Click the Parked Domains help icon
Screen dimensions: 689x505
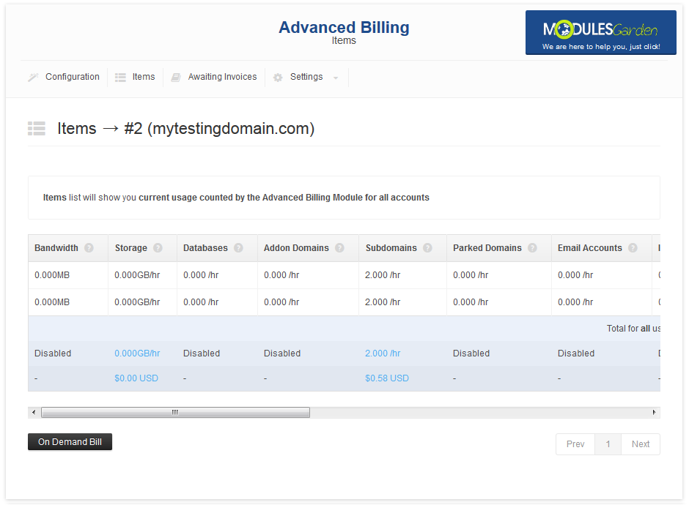[x=532, y=248]
